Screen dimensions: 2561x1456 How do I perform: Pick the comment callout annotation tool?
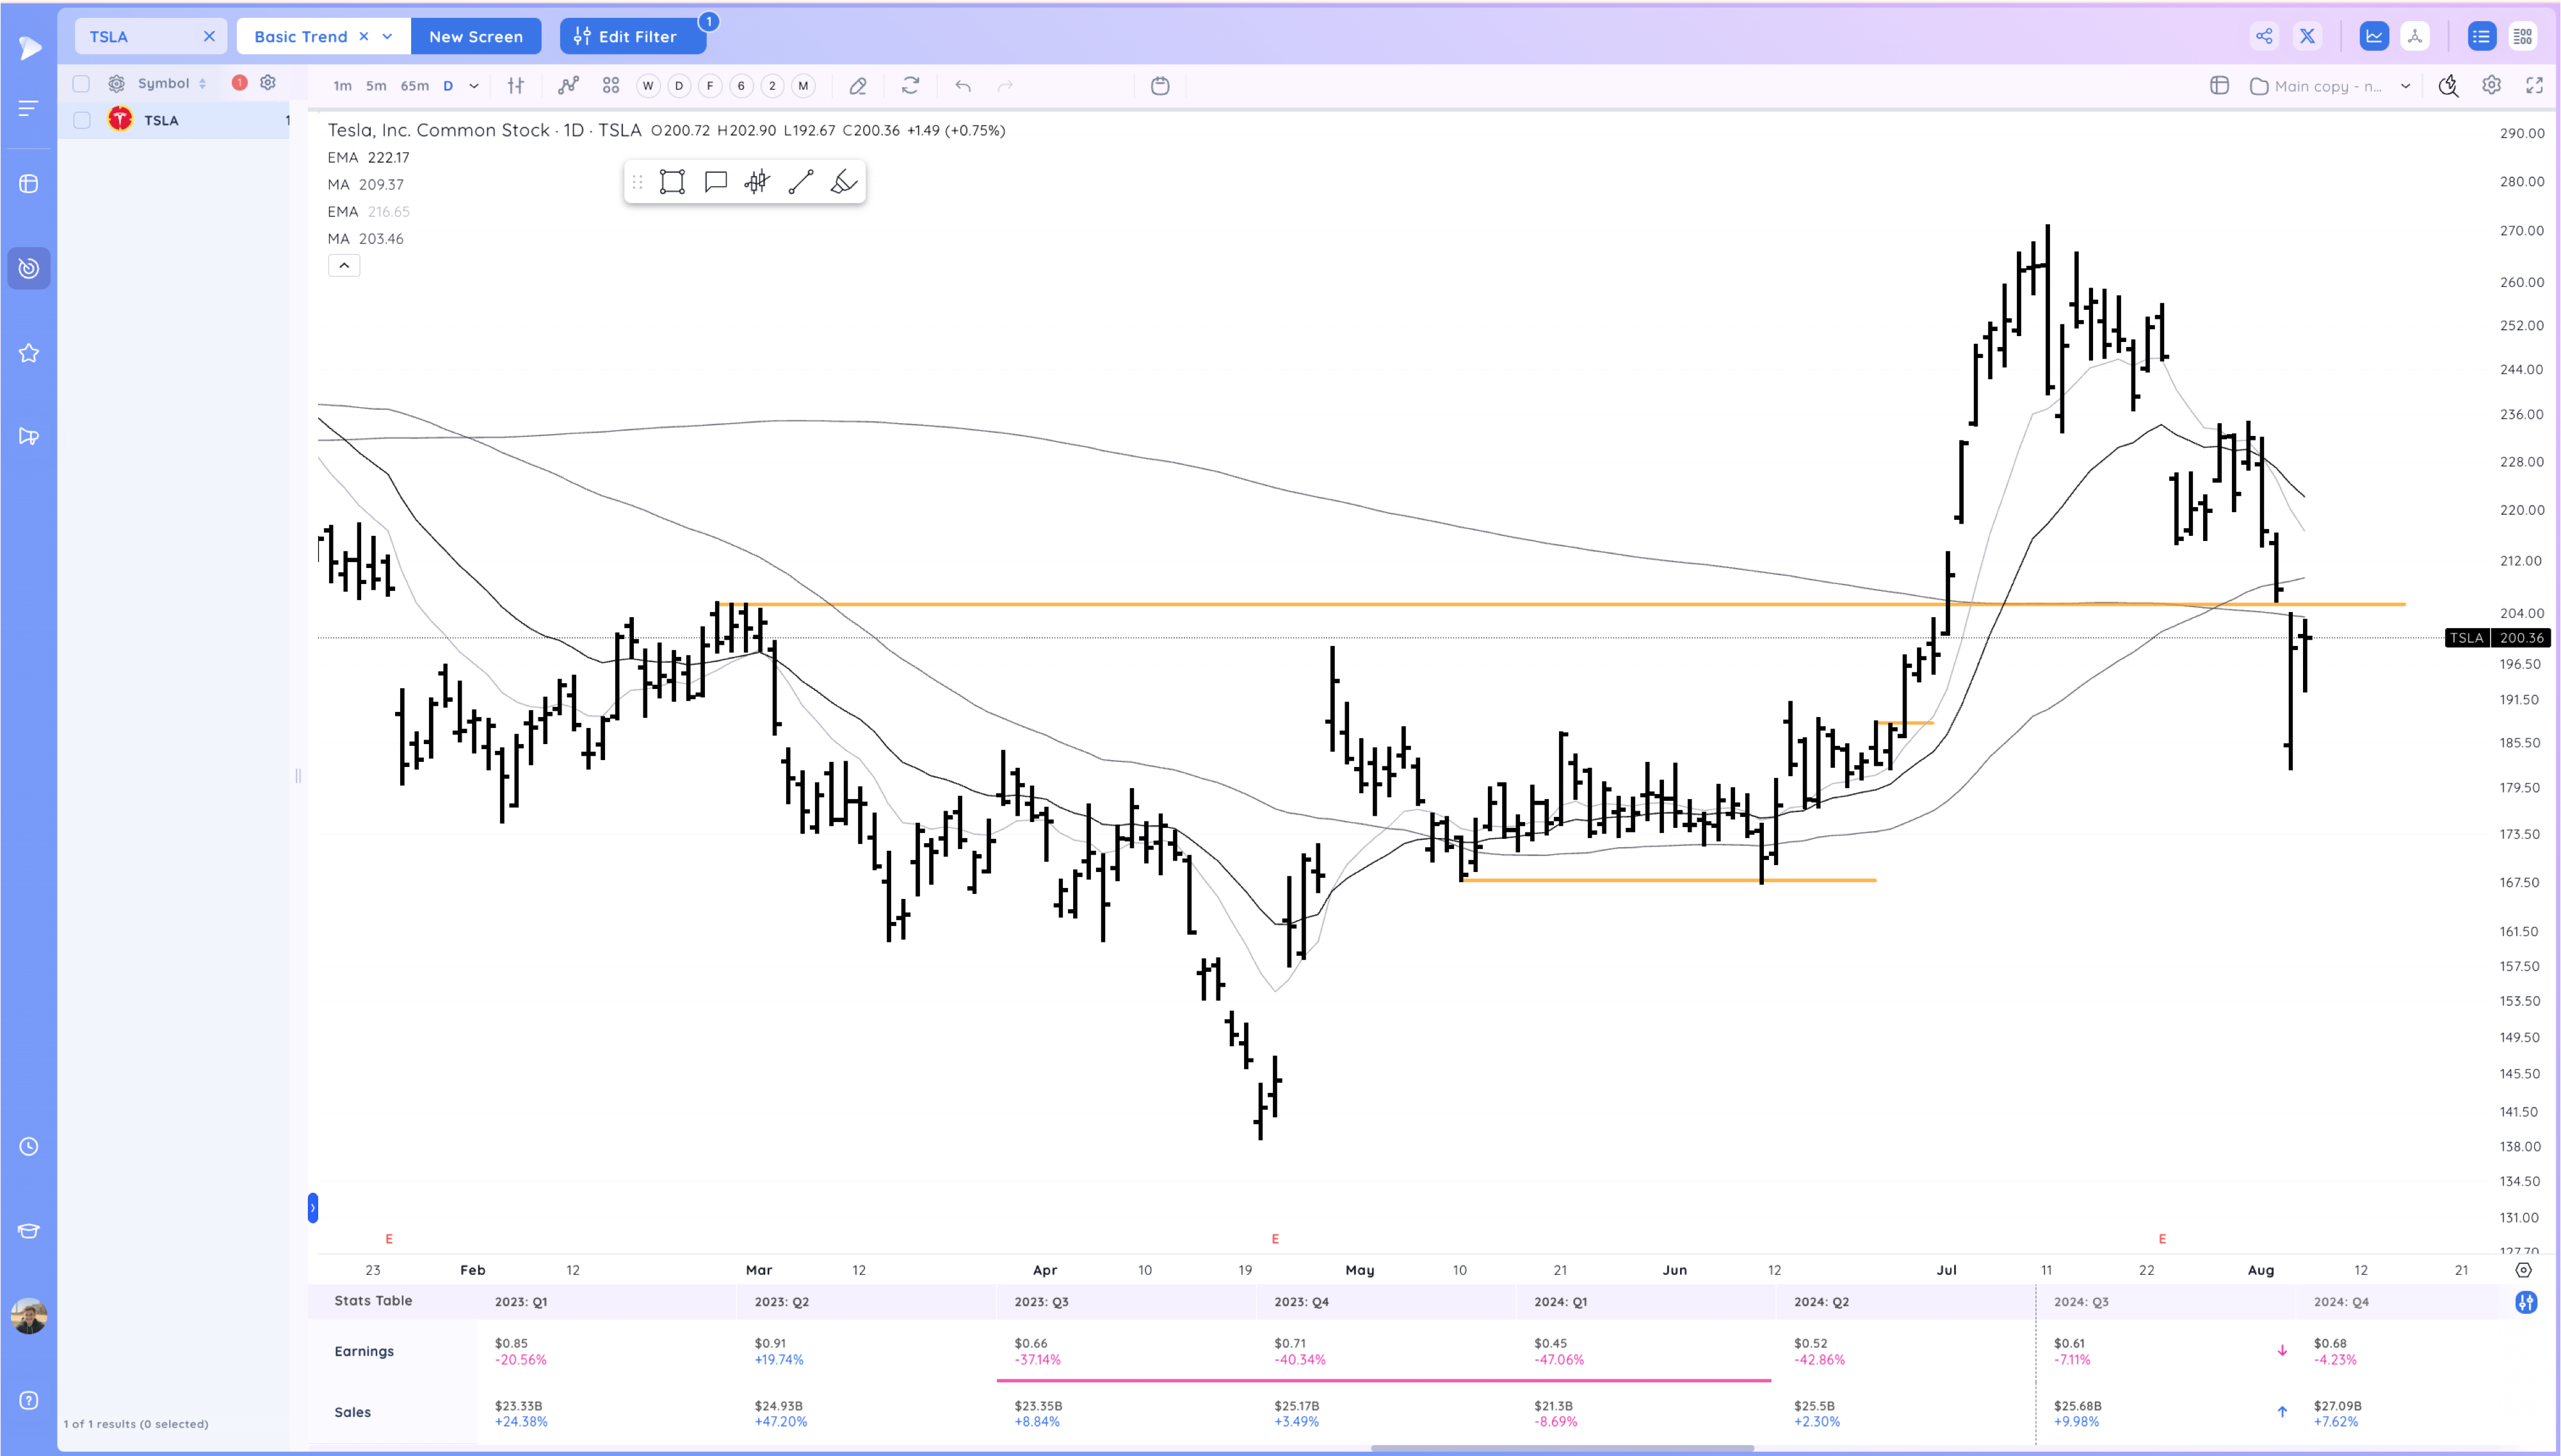tap(715, 182)
